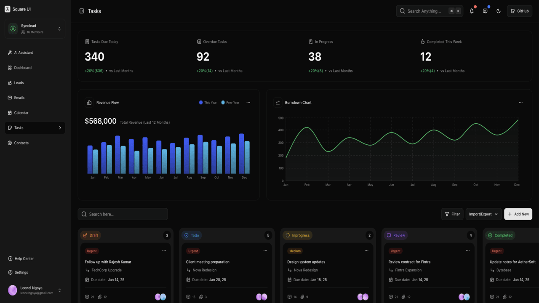Viewport: 539px width, 303px height.
Task: Click the Synclead workspace logo icon
Action: click(13, 29)
